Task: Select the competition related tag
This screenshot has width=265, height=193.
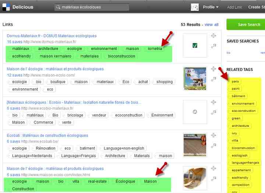Action: [240, 185]
